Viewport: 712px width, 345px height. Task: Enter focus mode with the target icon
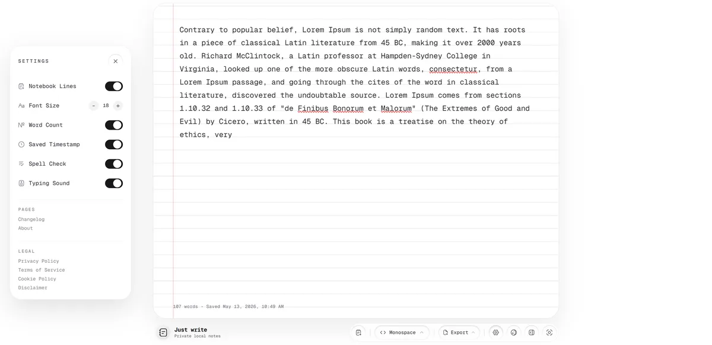tap(549, 333)
